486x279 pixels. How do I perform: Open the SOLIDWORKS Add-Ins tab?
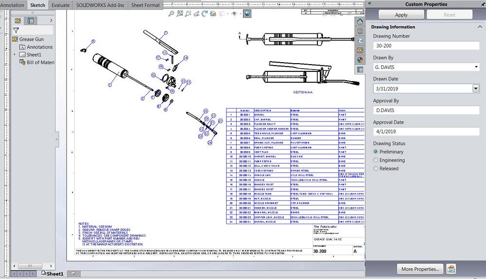click(x=100, y=5)
